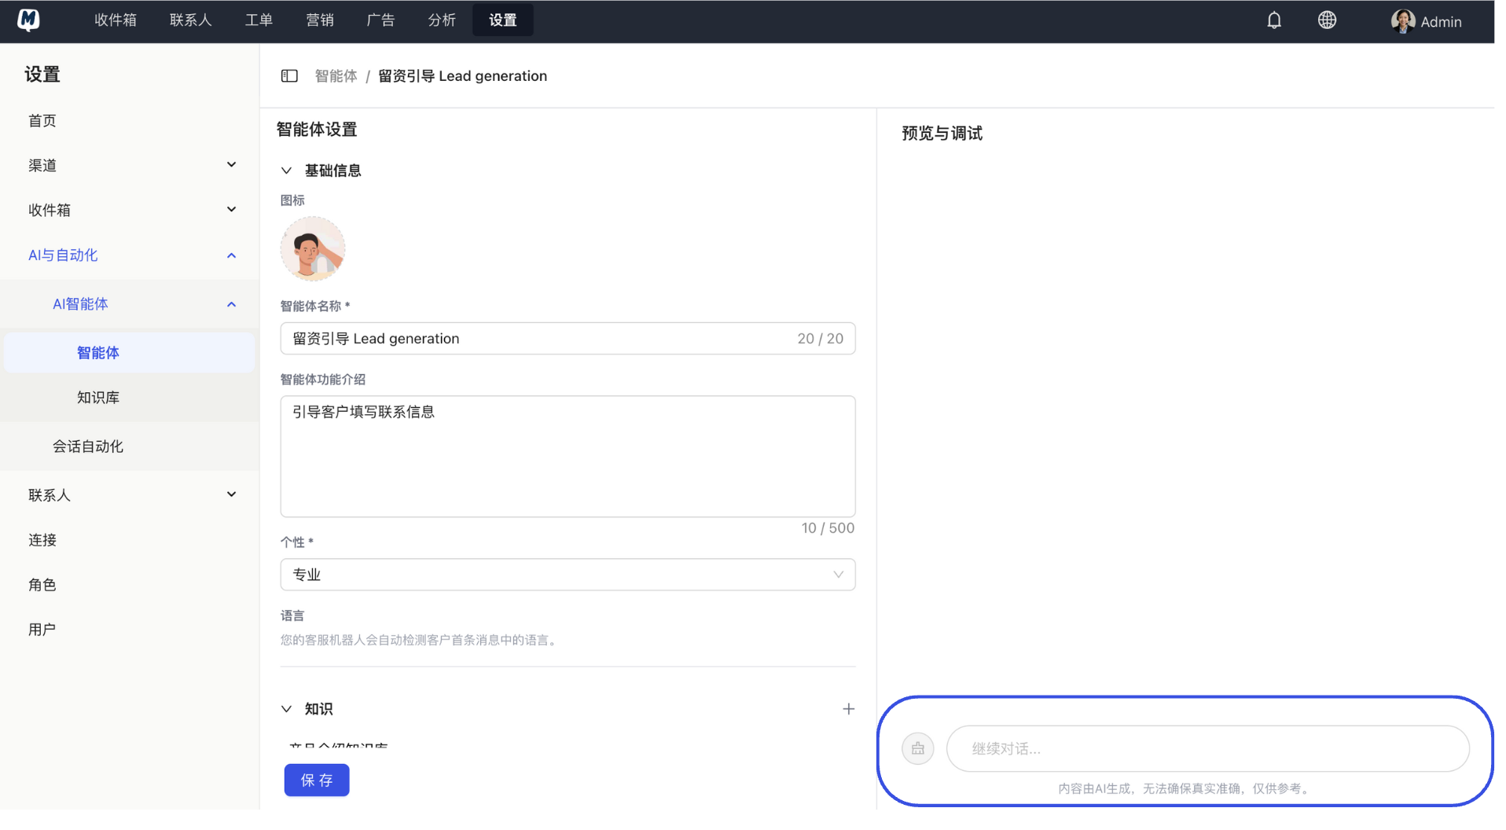Open the notifications bell
The image size is (1506, 830).
tap(1273, 20)
